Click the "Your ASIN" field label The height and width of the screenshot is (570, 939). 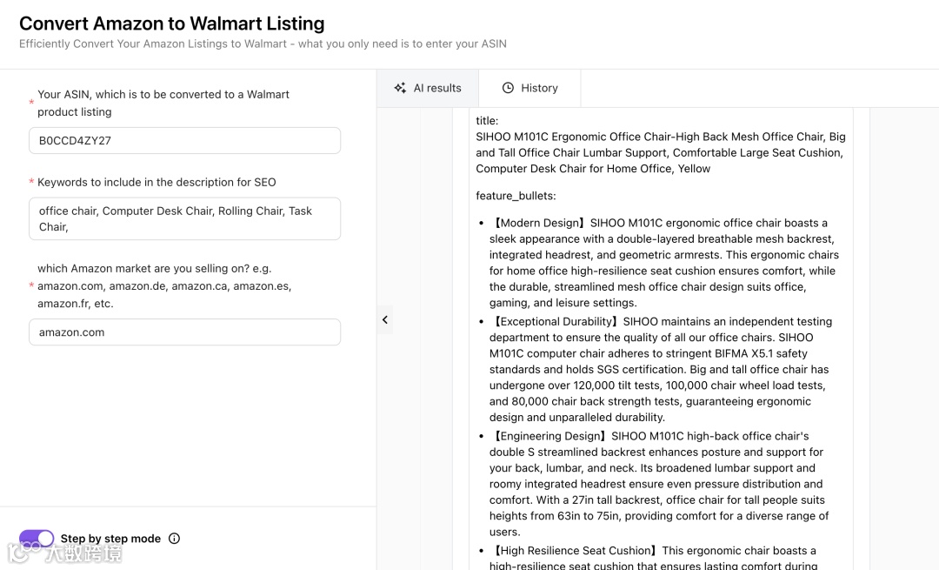[x=163, y=103]
